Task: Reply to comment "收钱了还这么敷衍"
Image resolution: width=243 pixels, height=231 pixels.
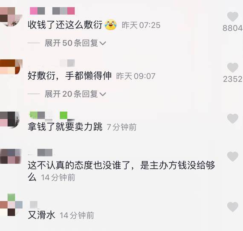Action: click(65, 25)
